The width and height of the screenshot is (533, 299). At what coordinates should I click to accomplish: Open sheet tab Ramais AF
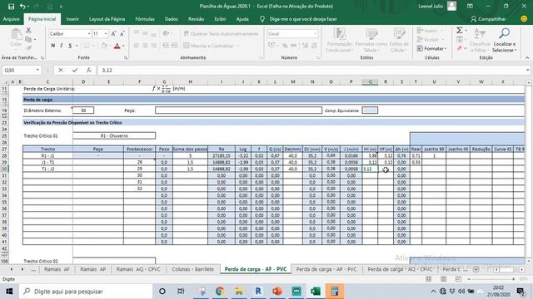(x=57, y=269)
